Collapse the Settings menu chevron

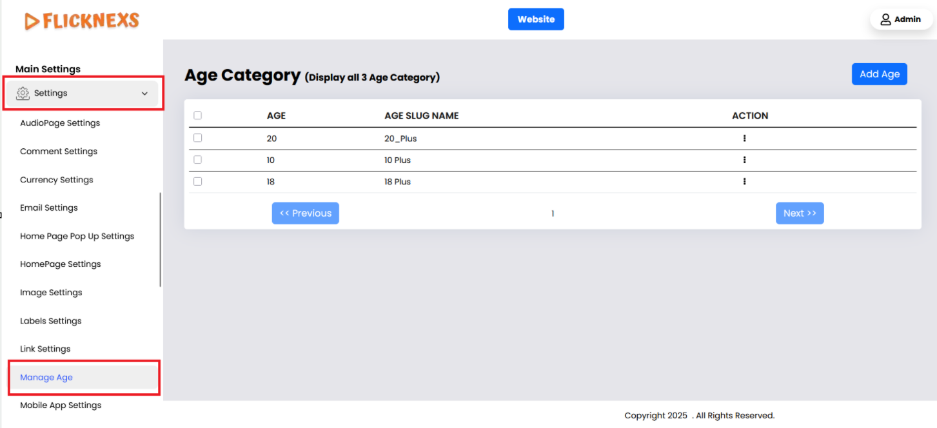pos(144,93)
